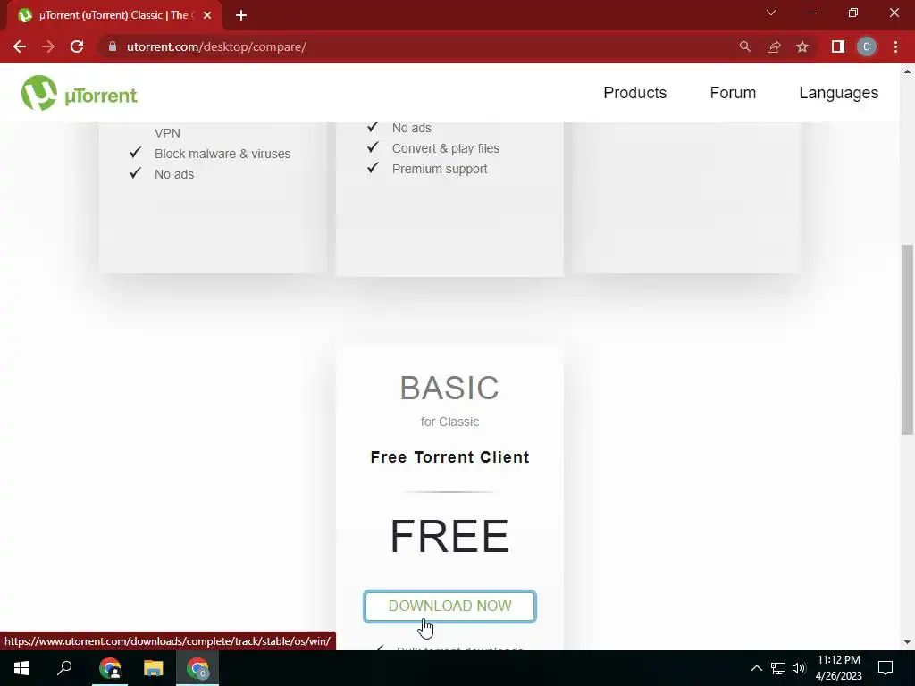Open a new browser tab

coord(241,15)
